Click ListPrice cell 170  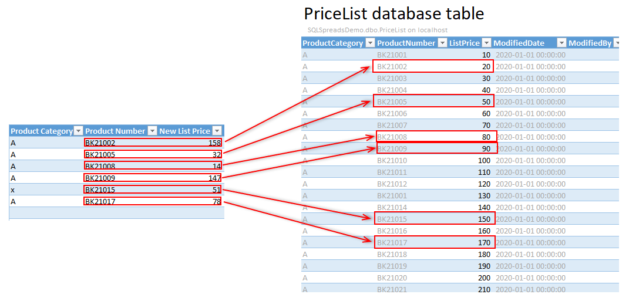[484, 242]
